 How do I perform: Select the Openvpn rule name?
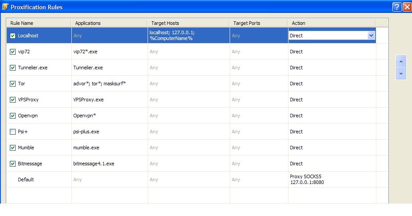(28, 116)
